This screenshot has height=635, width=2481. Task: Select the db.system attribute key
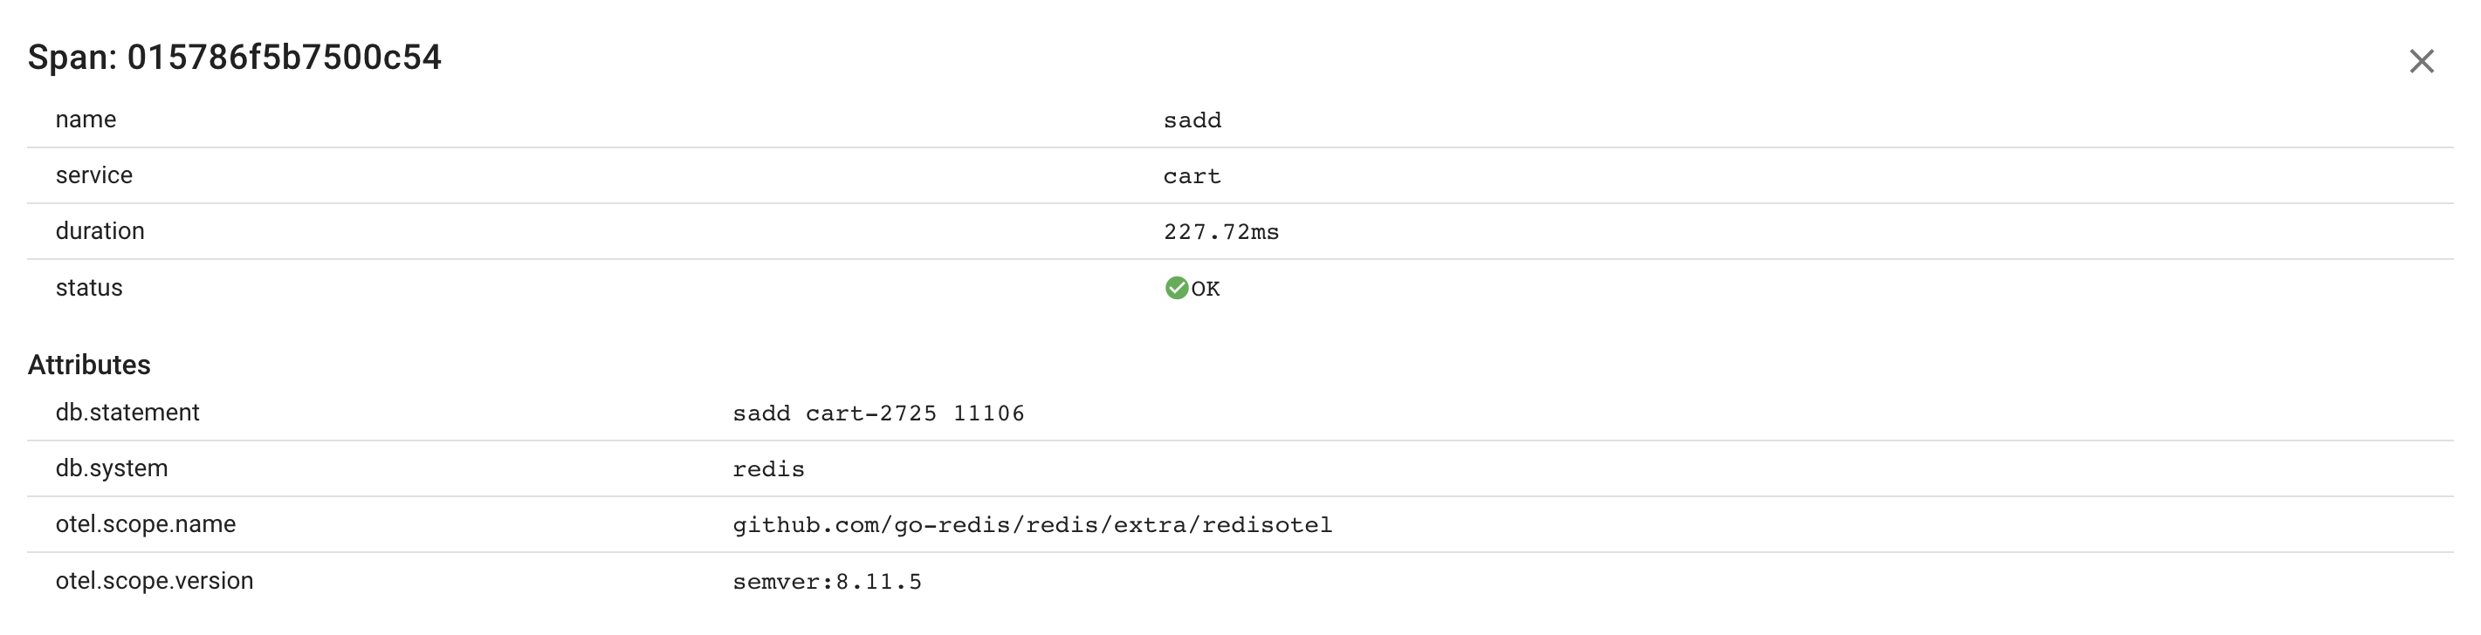(112, 468)
